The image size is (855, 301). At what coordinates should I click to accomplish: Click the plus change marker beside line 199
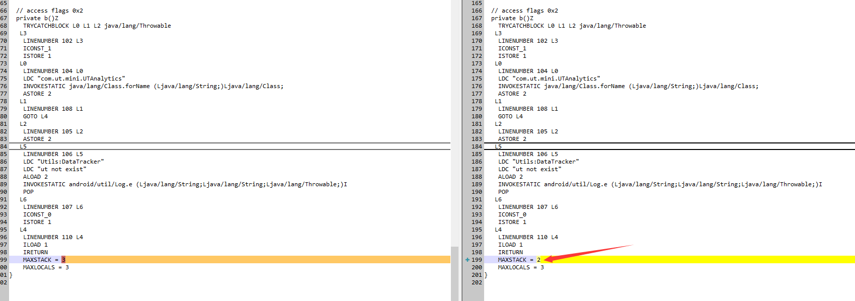pos(468,260)
